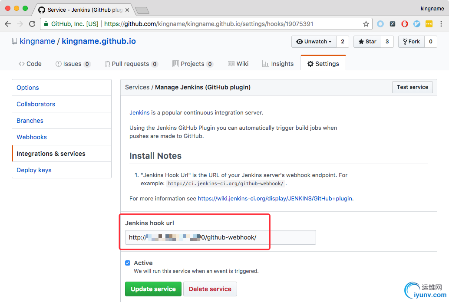
Task: Star the repository
Action: (367, 42)
